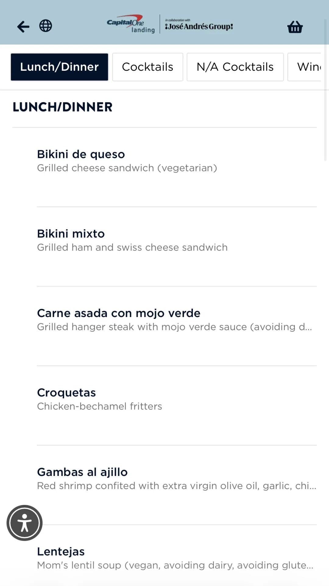Select the Lentejas lentil soup item
Image resolution: width=329 pixels, height=586 pixels.
click(x=177, y=558)
